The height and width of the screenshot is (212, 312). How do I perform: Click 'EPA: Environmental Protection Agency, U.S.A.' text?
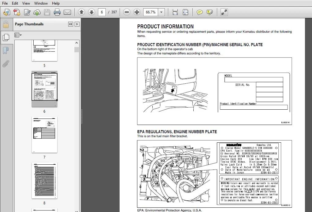(169, 210)
